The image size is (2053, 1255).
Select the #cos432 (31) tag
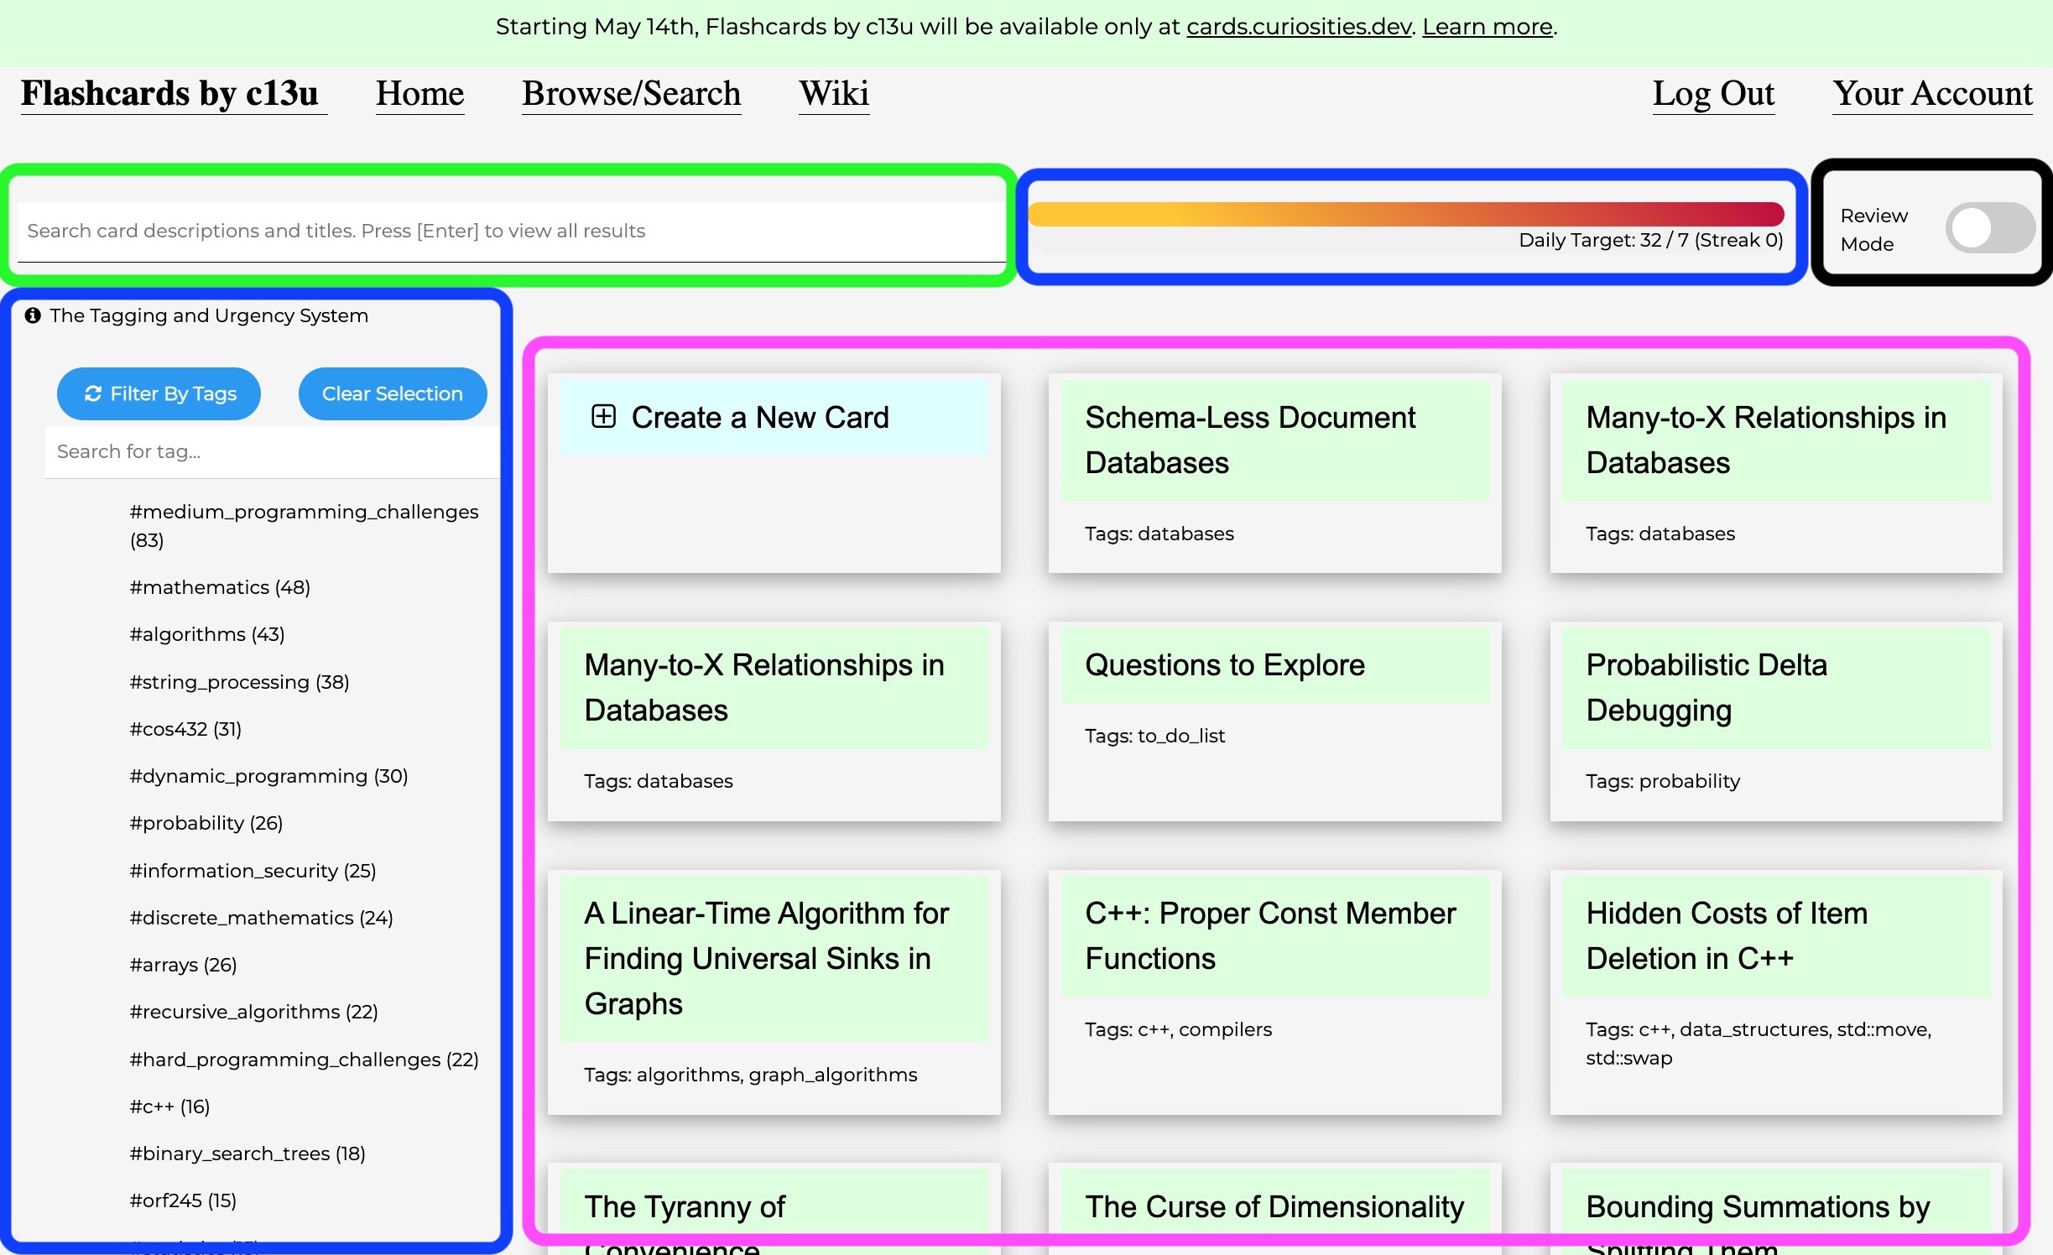(185, 729)
